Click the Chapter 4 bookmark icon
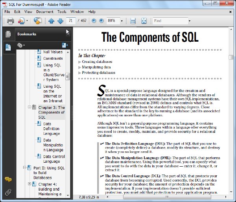Viewport: 236px width, 202px height. 34,184
